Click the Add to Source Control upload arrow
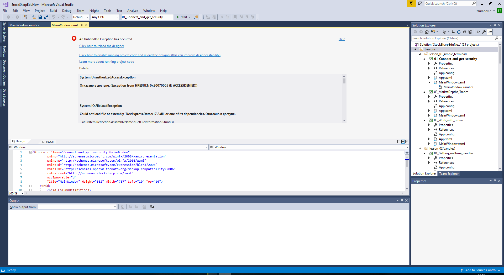The width and height of the screenshot is (504, 275). [462, 270]
